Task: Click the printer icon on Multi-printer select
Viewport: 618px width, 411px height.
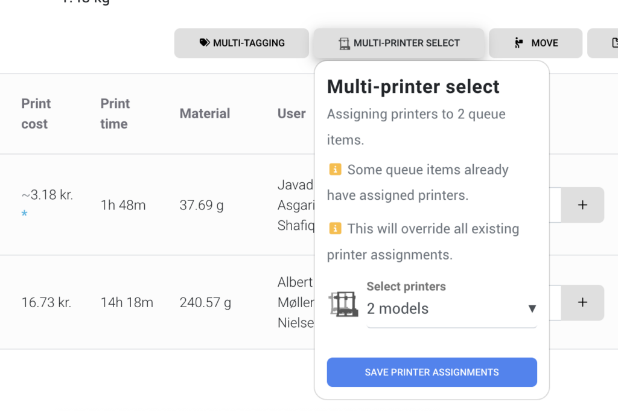Action: click(x=344, y=43)
